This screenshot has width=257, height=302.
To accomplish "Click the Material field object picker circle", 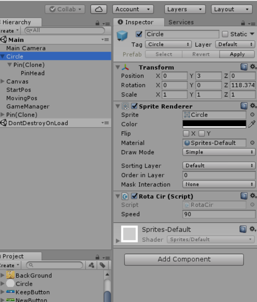I will pyautogui.click(x=252, y=143).
